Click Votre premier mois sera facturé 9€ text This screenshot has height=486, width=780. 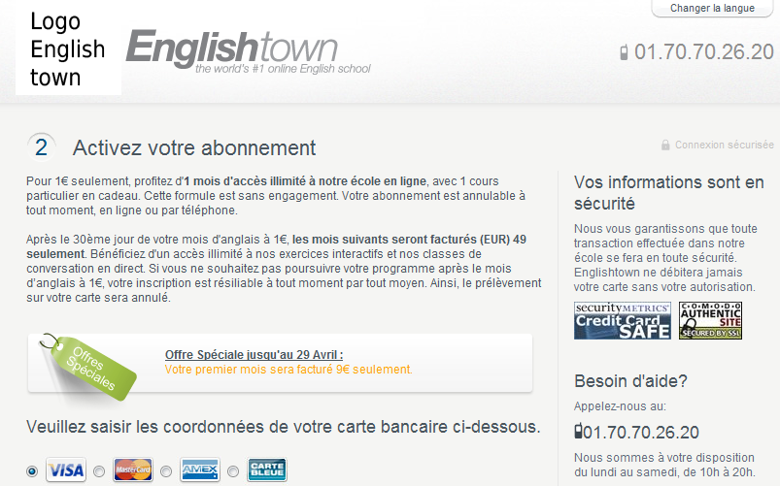[x=288, y=370]
